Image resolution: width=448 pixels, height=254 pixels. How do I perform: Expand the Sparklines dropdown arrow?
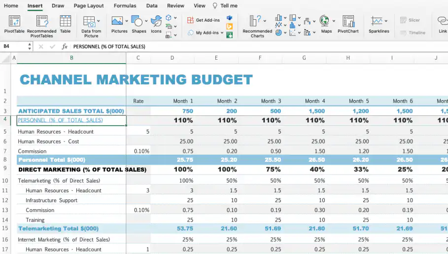[386, 21]
